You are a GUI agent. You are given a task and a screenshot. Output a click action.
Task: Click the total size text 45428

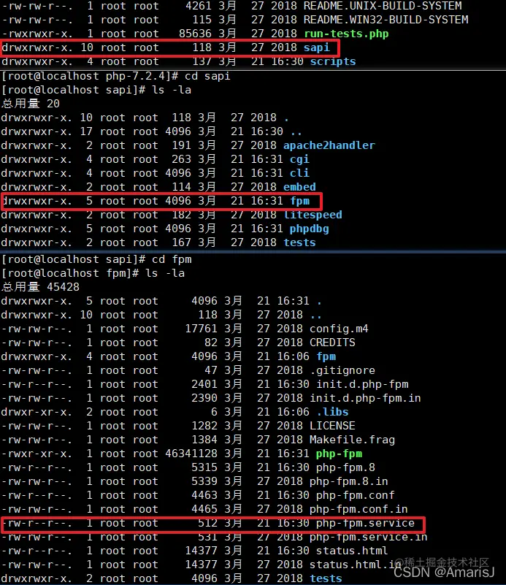click(x=64, y=287)
